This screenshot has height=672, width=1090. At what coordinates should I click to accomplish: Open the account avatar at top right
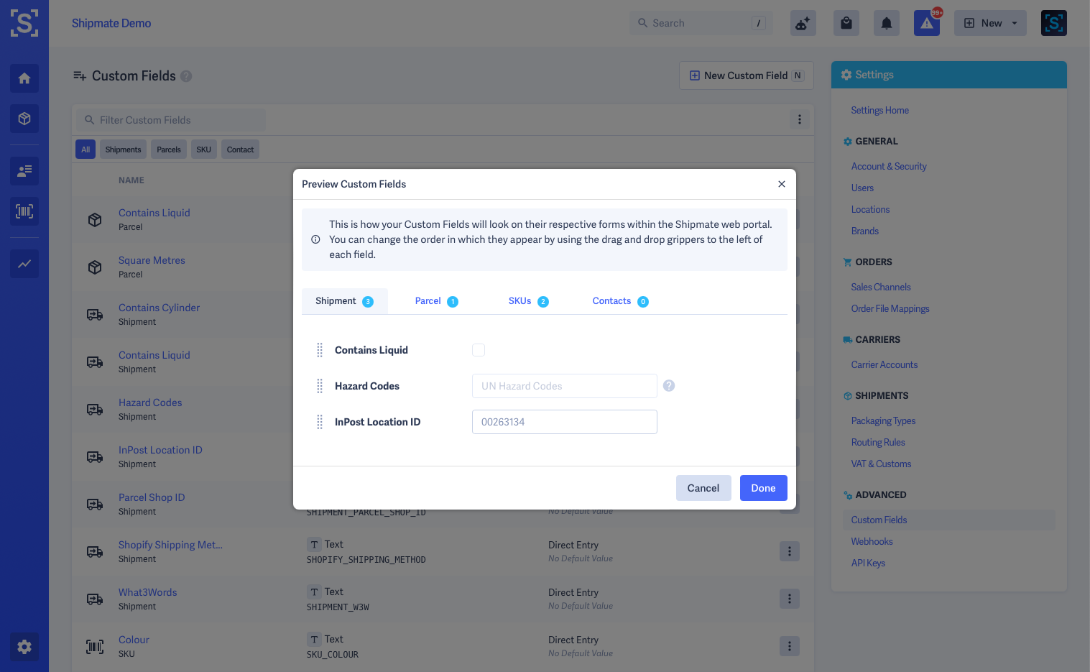click(1054, 23)
